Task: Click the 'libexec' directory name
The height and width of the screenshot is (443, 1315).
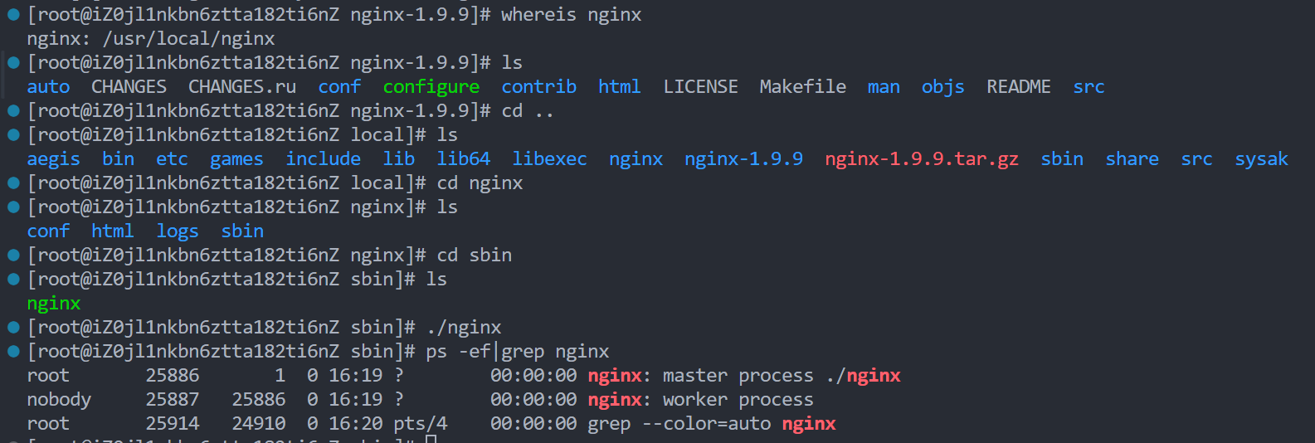Action: tap(549, 159)
